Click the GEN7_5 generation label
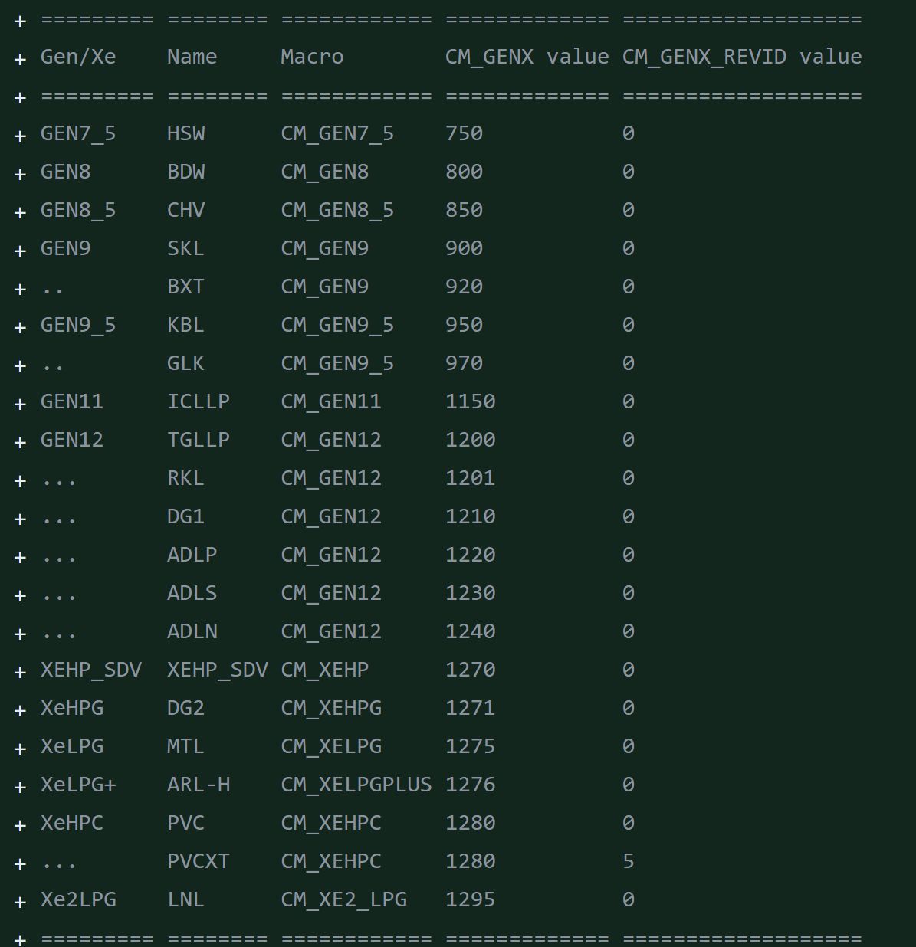The image size is (916, 947). coord(78,133)
